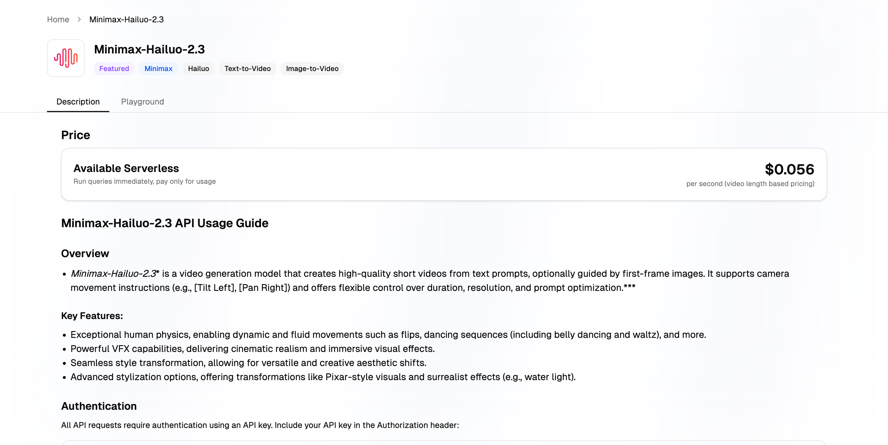Click the Minimax-Hailuo-2.3 breadcrumb item

127,19
